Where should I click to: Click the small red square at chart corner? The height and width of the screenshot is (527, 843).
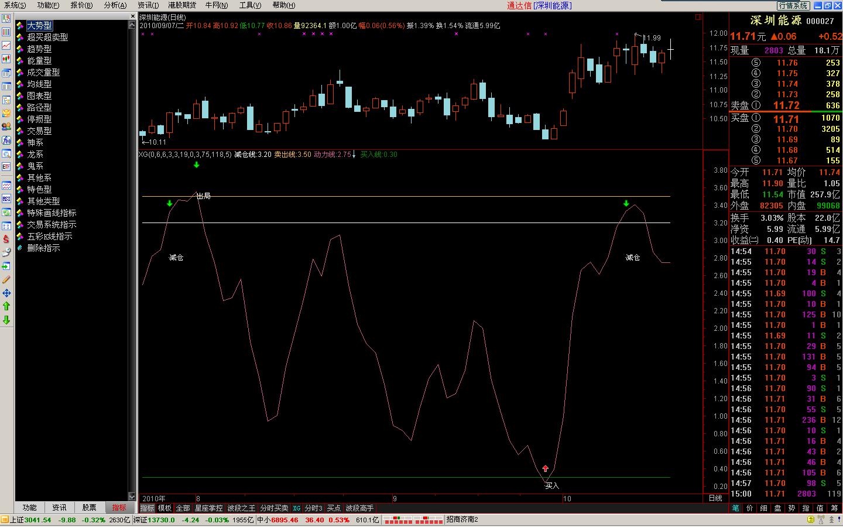(698, 18)
